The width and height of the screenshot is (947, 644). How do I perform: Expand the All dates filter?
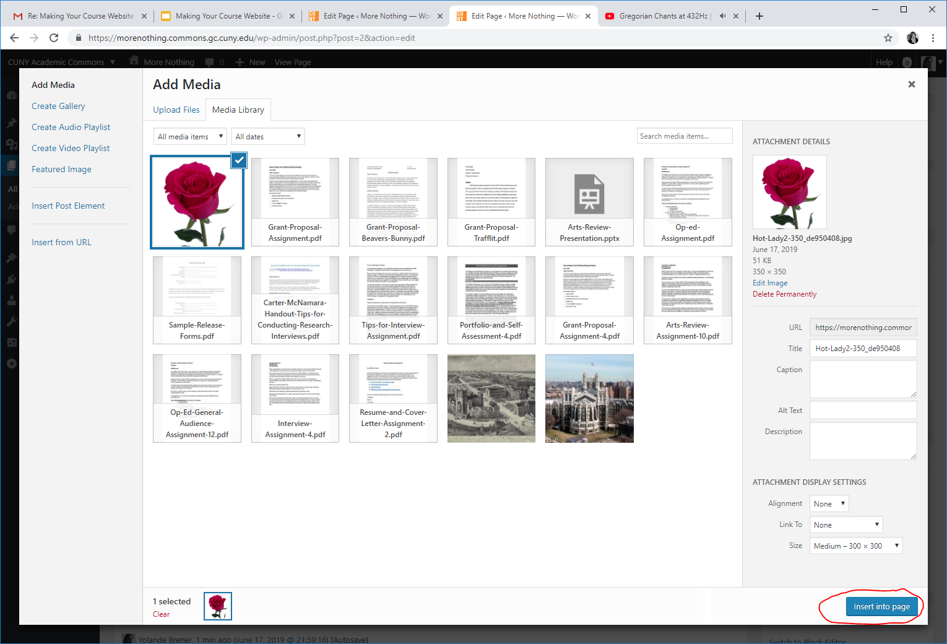(268, 137)
